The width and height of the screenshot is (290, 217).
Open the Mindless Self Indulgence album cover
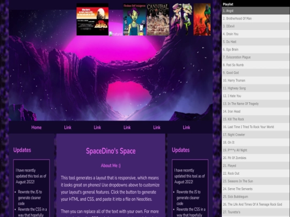(x=134, y=19)
